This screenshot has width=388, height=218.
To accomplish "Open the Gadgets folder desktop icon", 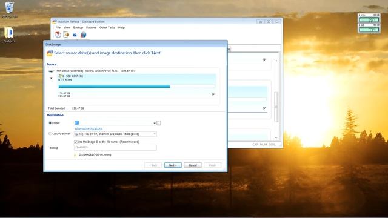I will point(9,35).
